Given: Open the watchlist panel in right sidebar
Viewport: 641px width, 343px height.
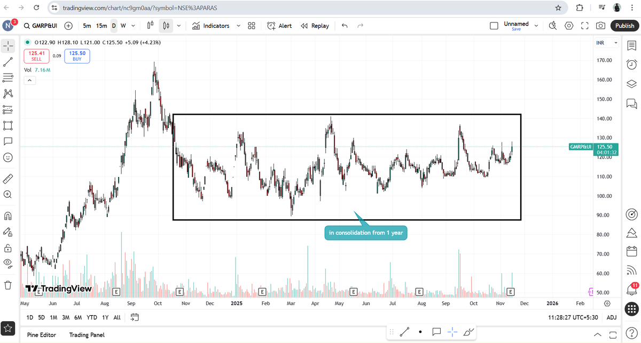Looking at the screenshot, I should tap(631, 46).
